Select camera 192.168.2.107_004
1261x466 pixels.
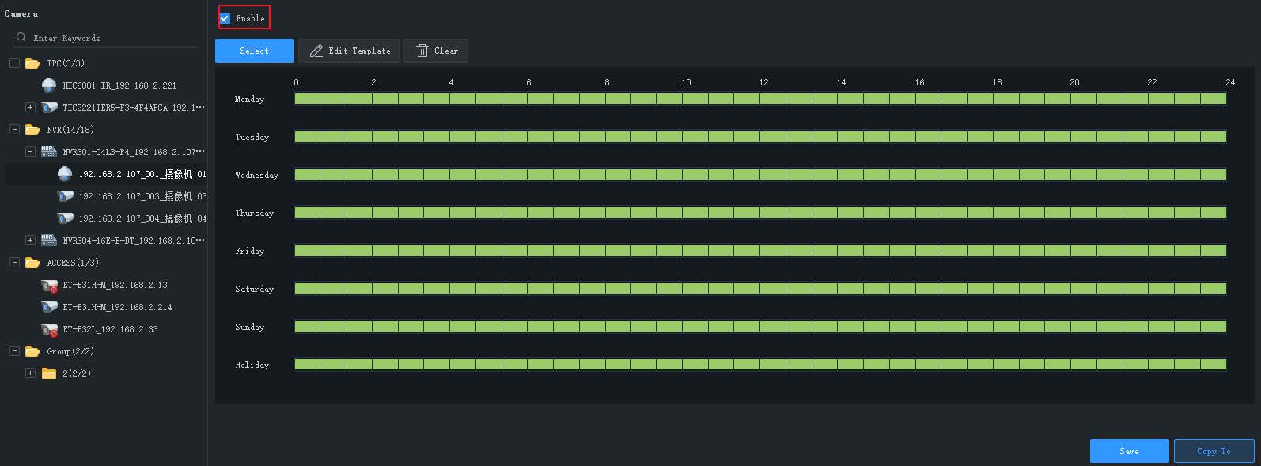coord(142,218)
